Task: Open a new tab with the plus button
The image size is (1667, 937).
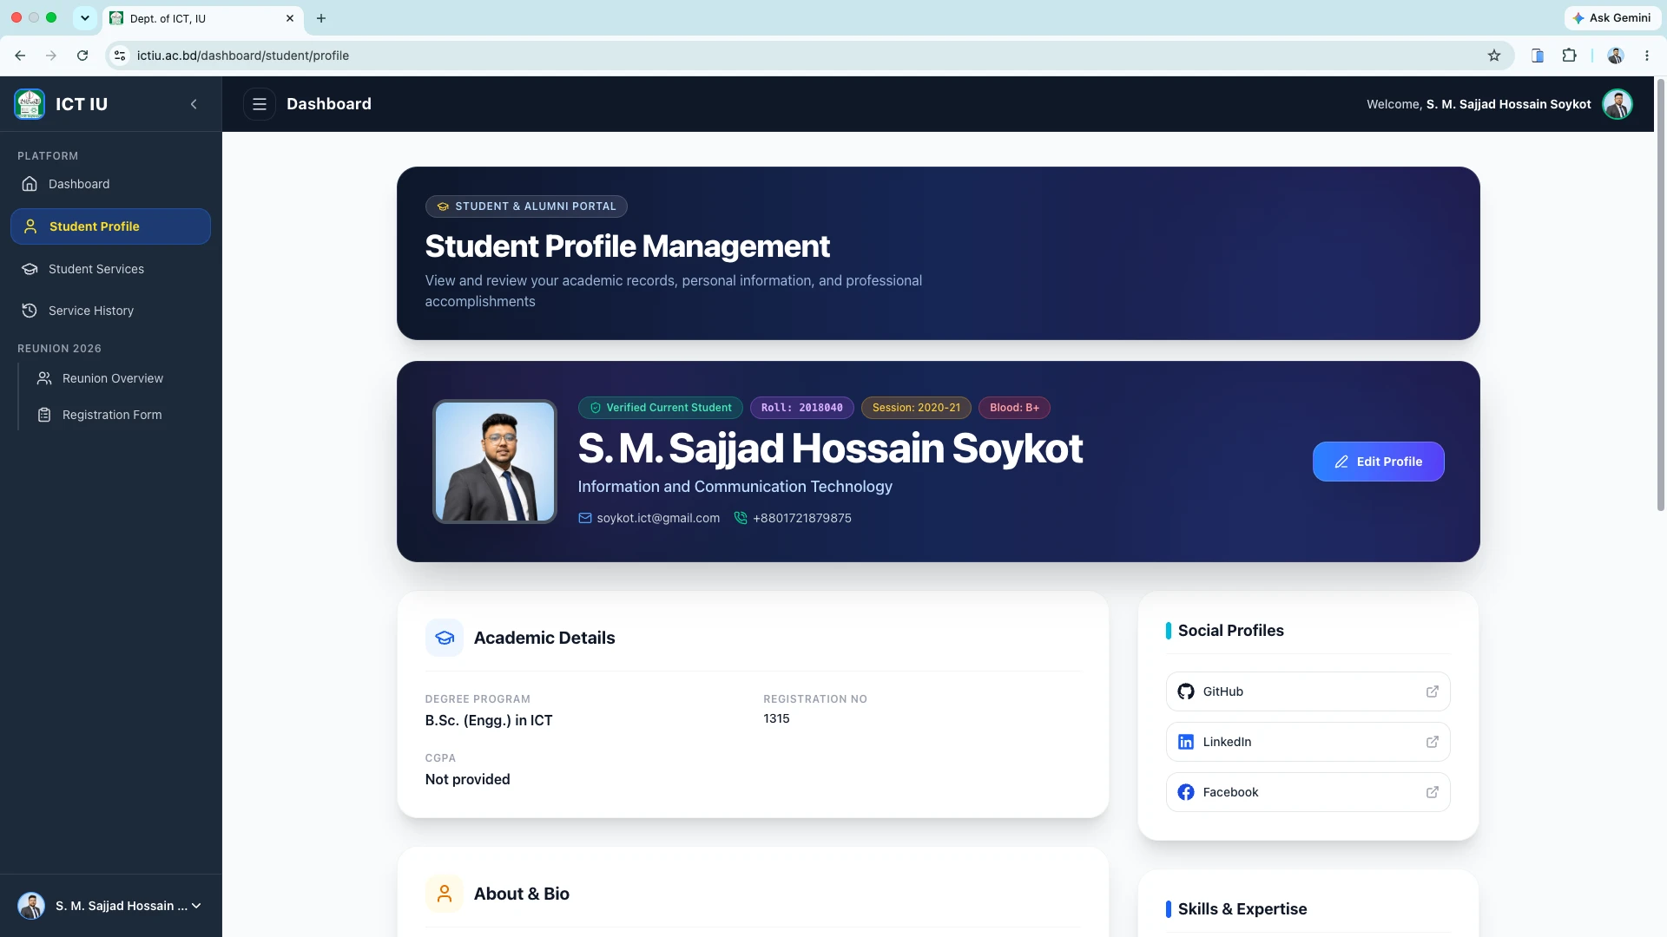Action: pyautogui.click(x=321, y=18)
